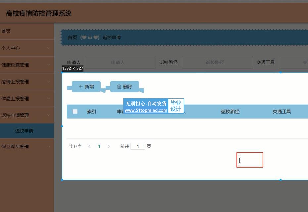308x212 pixels.
Task: Collapse the 返校申请管理 sidebar section
Action: pyautogui.click(x=26, y=115)
